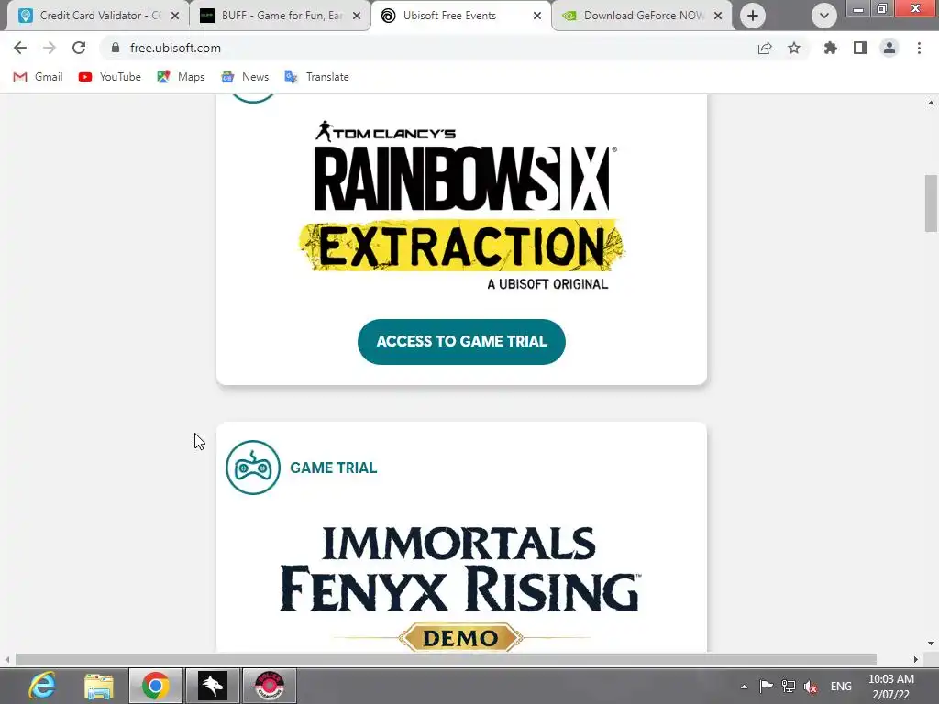Click Access to Game Trial button
This screenshot has width=939, height=704.
pyautogui.click(x=461, y=341)
